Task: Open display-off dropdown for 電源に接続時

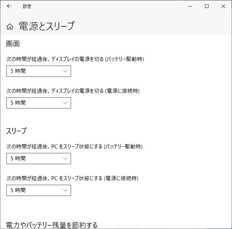Action: [39, 103]
